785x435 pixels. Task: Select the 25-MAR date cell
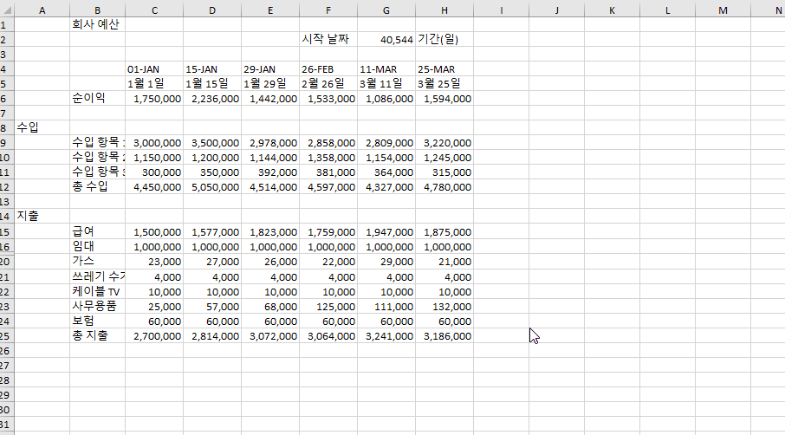point(444,69)
